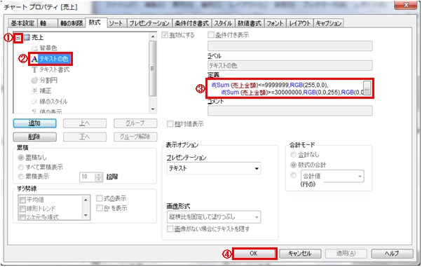The width and height of the screenshot is (422, 267).
Task: Open the ソート tab
Action: [116, 23]
